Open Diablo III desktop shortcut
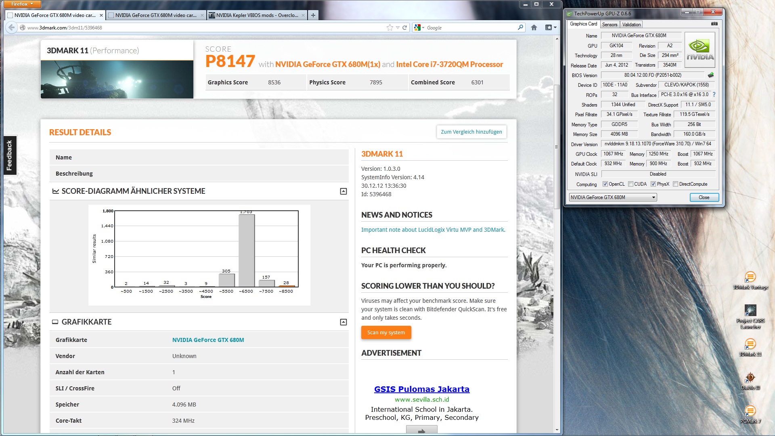This screenshot has width=775, height=436. [x=750, y=381]
